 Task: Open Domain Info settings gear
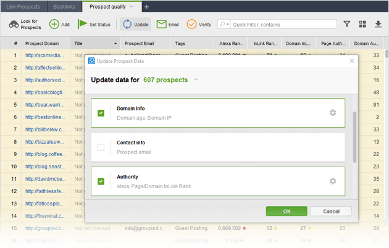[x=333, y=113]
